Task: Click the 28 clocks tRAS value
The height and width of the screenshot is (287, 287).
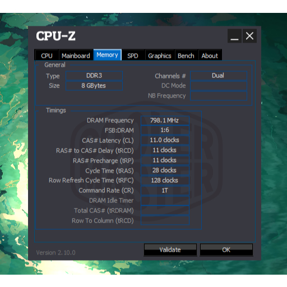Action: tap(165, 170)
